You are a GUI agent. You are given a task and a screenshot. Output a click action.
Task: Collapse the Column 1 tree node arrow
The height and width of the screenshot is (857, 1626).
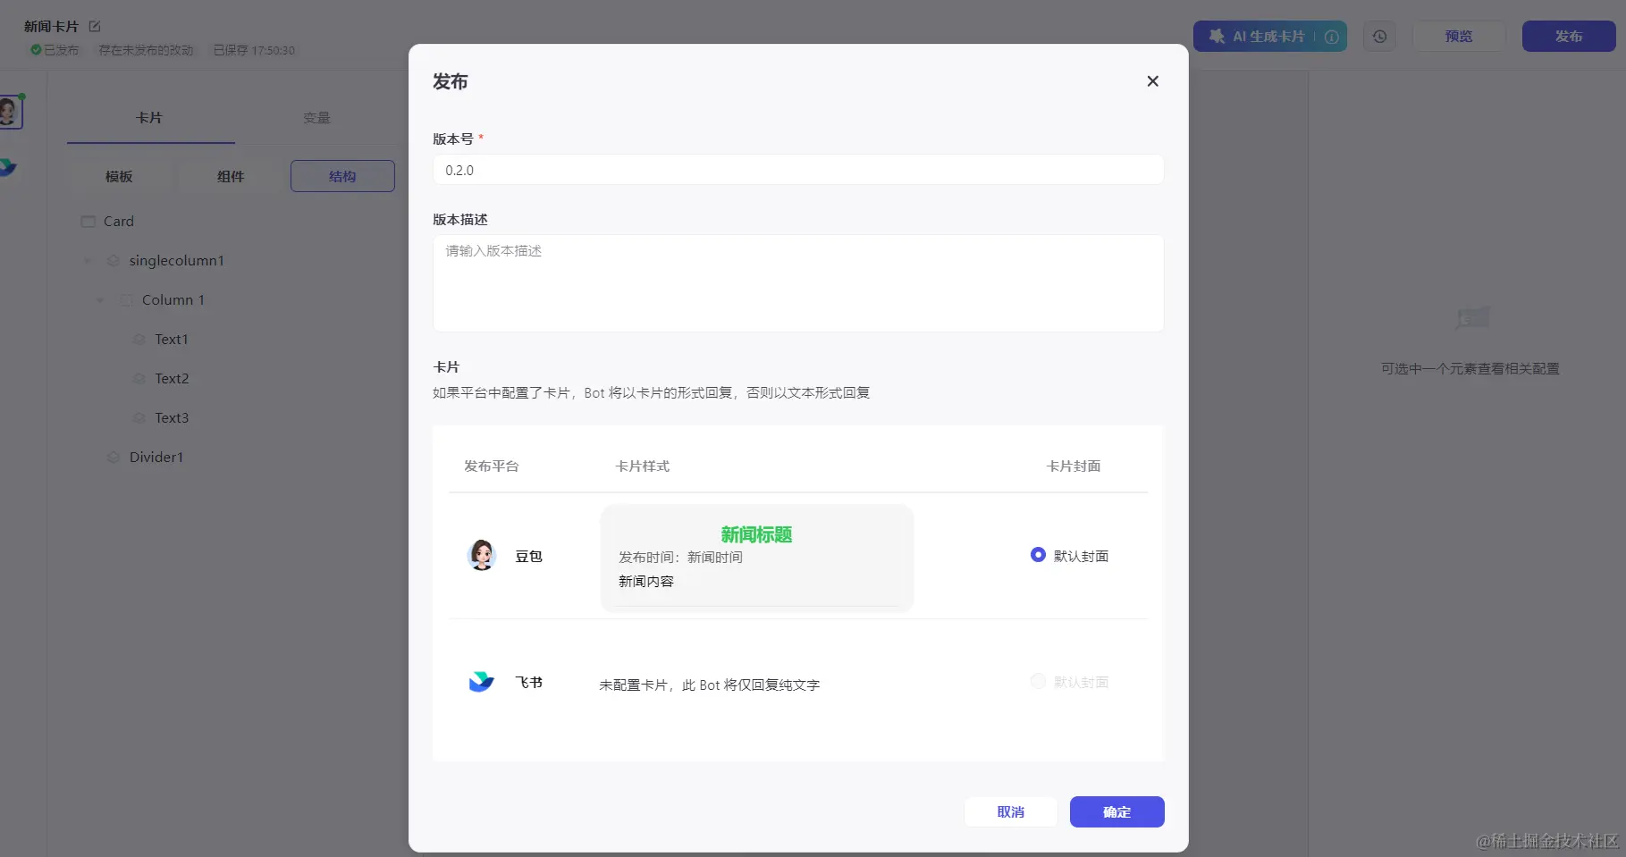pos(100,300)
